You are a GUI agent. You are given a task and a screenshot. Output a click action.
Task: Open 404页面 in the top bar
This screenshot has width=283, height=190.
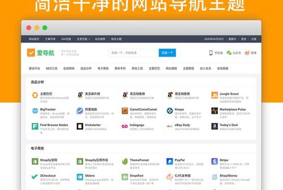[x=66, y=39]
